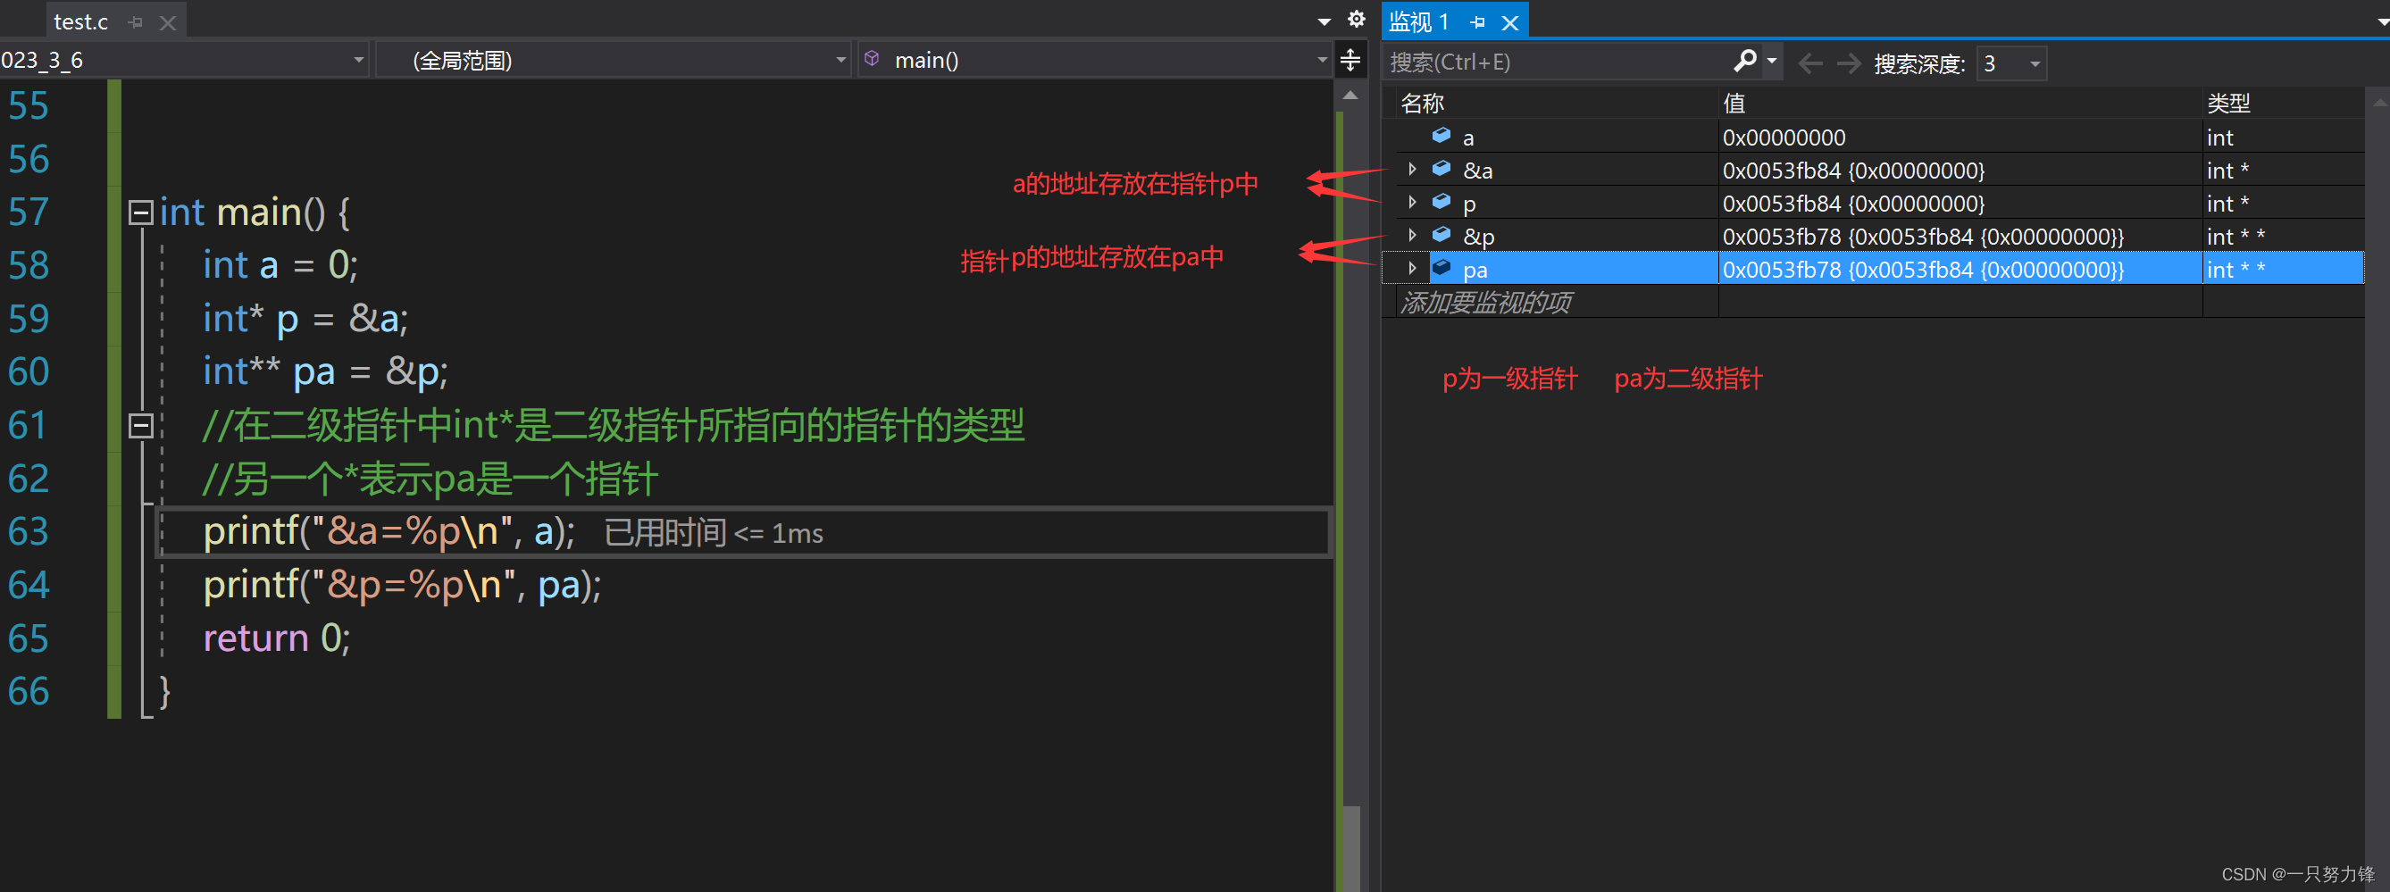
Task: Click the split editor icon
Action: (x=1350, y=61)
